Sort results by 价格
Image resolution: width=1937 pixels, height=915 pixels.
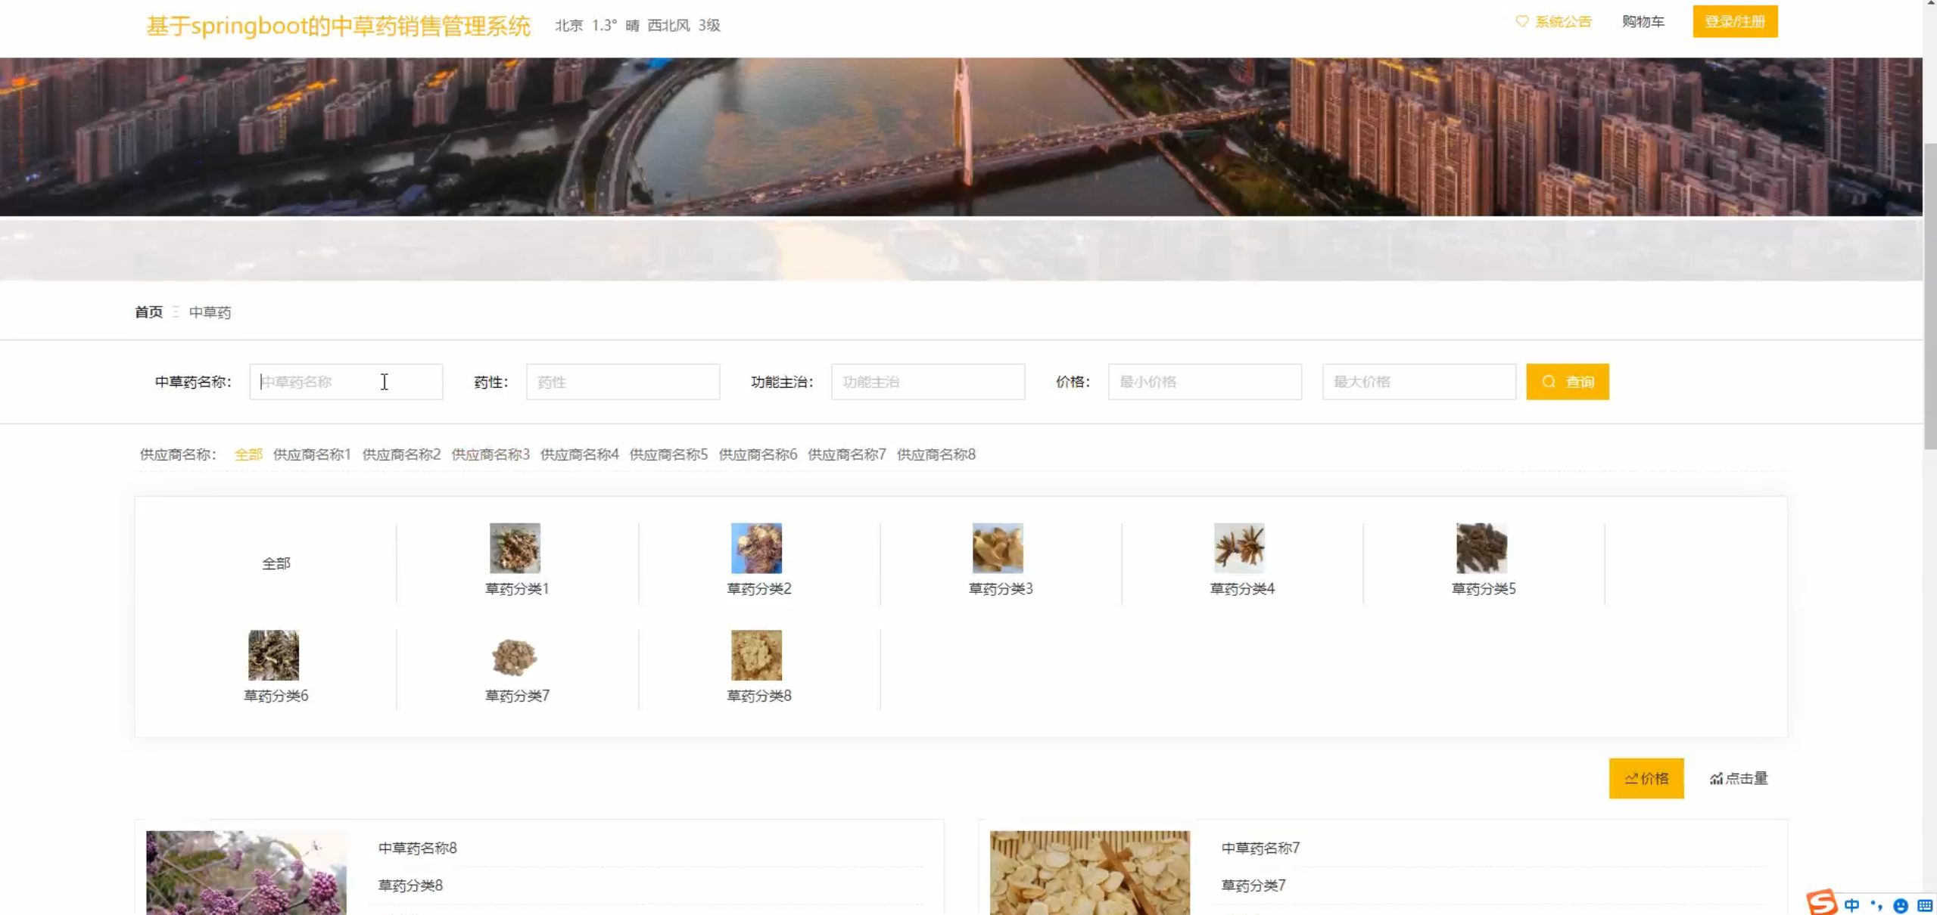tap(1646, 778)
